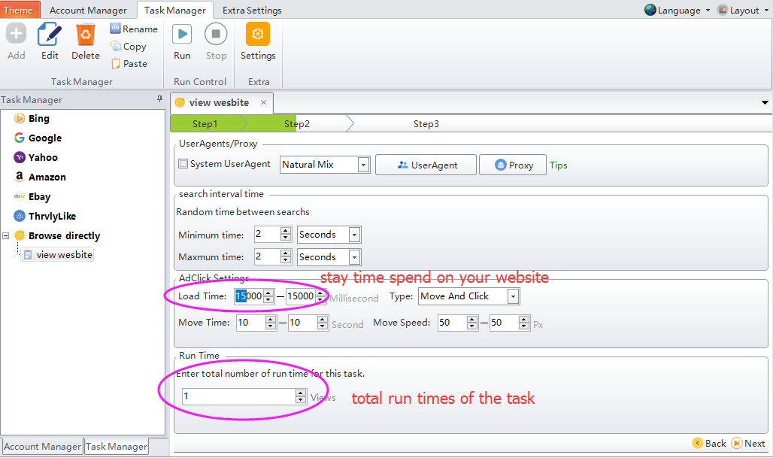Pin the Task Manager side panel
773x458 pixels.
click(x=159, y=99)
